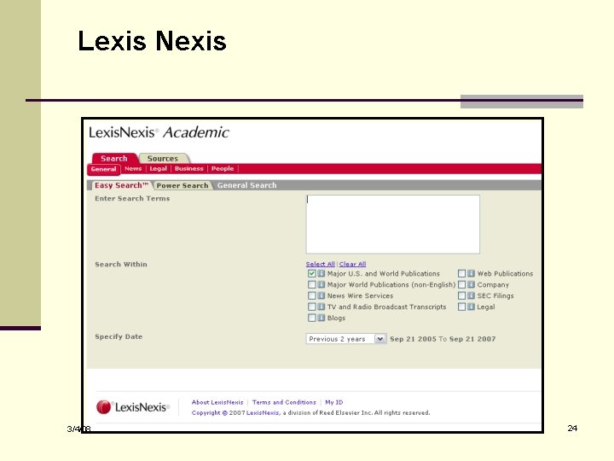
Task: Click the Sep 21 2005 To Sep 21 2007 date range text
Action: (443, 339)
